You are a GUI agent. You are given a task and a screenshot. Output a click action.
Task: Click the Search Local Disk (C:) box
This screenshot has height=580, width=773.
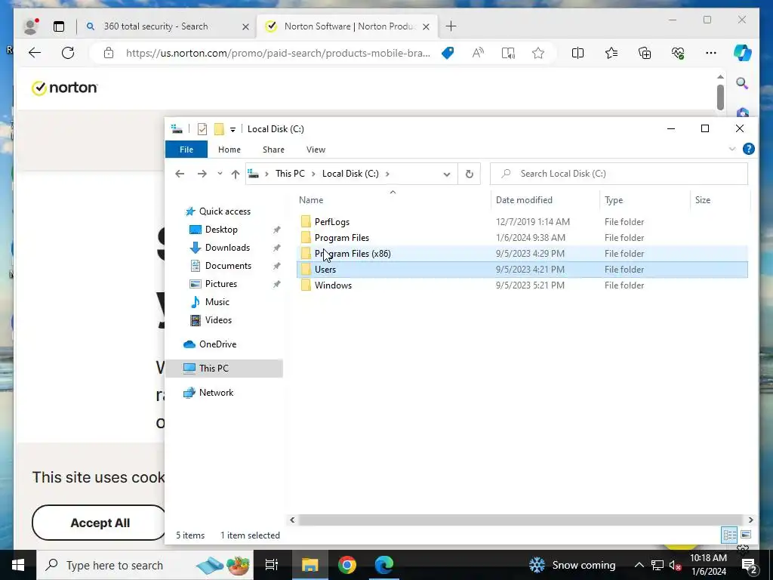(619, 174)
